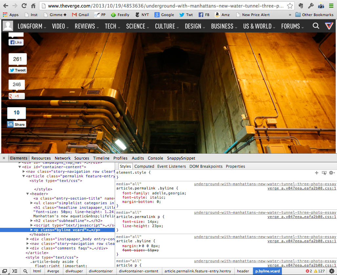Collapse the article permalink feature-entry node

tap(24, 176)
